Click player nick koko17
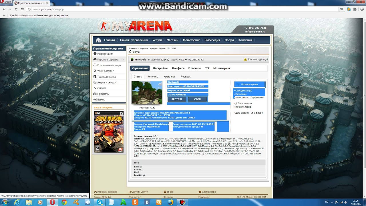Viewport: 366px width, 206px height. coord(138,167)
